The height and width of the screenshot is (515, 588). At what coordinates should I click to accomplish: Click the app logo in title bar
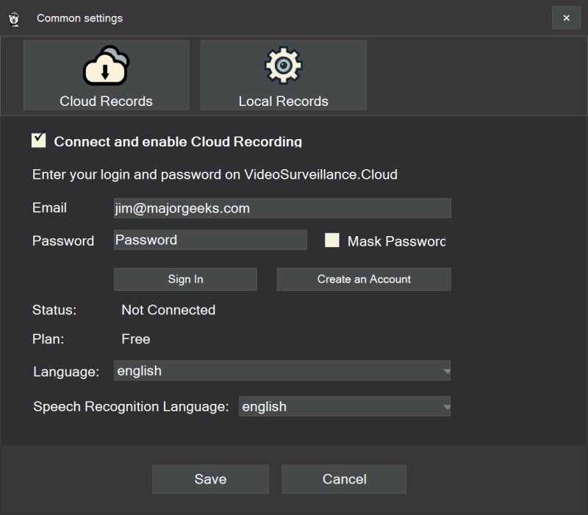click(14, 18)
